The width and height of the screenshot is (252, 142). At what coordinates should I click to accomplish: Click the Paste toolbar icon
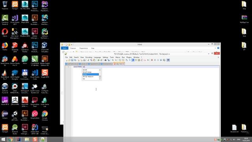click(94, 60)
